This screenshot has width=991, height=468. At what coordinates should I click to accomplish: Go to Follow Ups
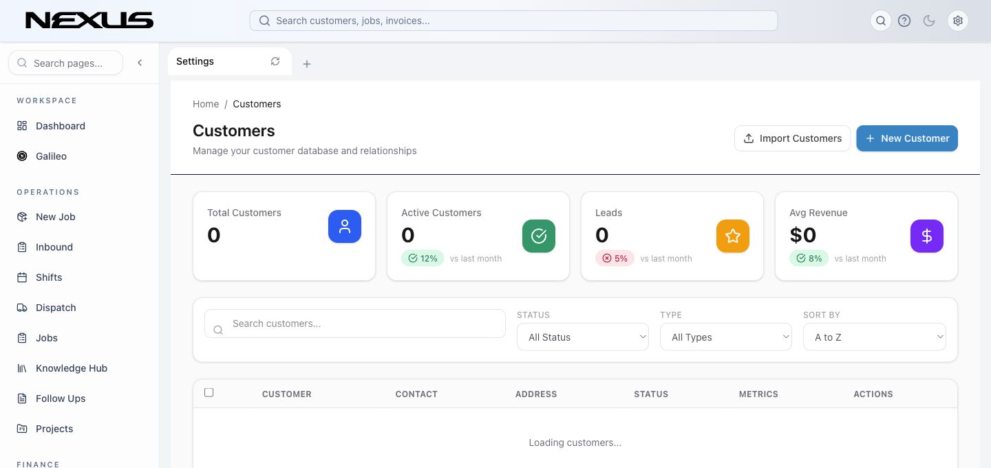79,398
